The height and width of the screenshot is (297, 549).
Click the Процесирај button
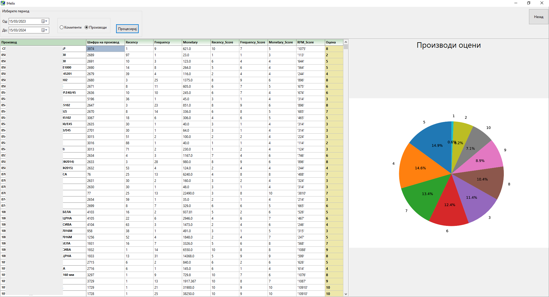(127, 29)
